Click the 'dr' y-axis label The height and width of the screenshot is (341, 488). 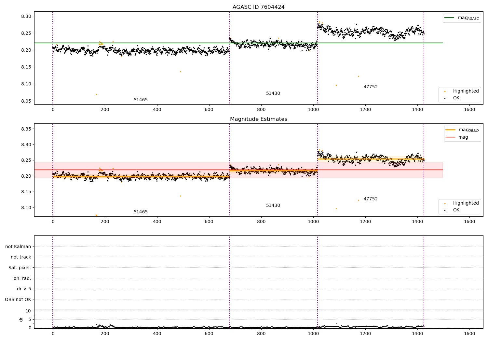click(21, 319)
